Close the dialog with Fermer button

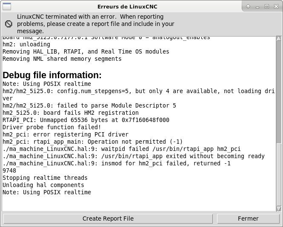[x=248, y=218]
